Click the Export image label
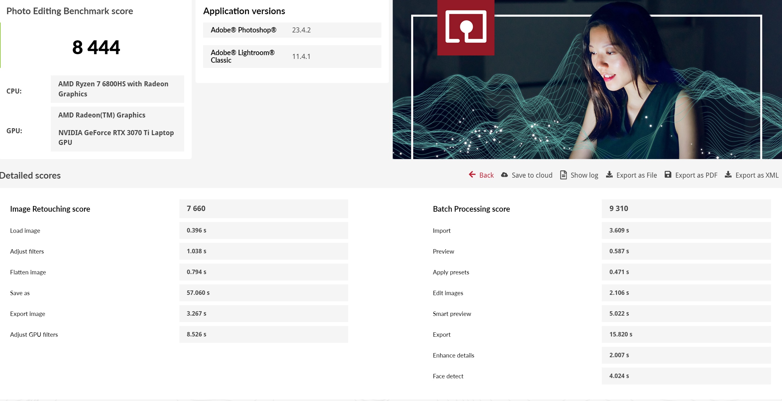Image resolution: width=782 pixels, height=401 pixels. (28, 314)
